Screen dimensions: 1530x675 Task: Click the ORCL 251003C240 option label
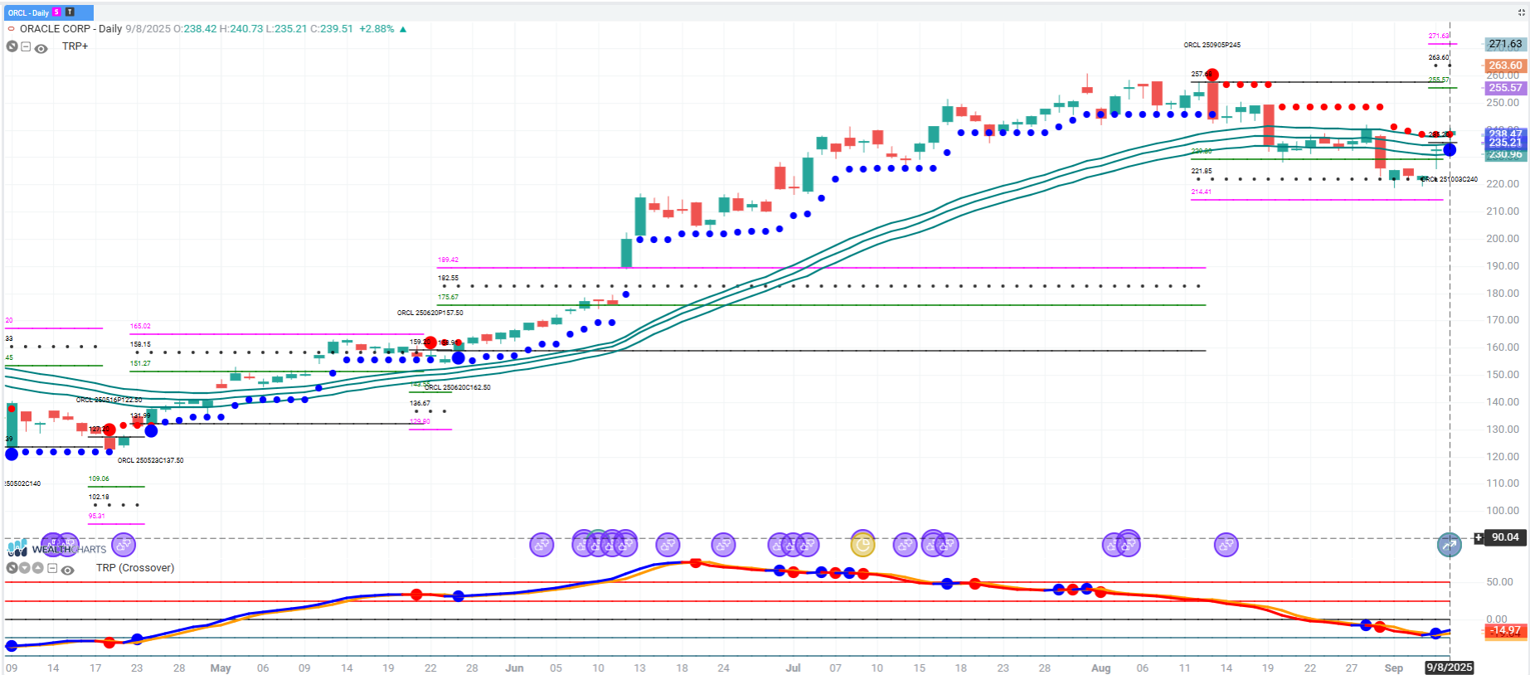click(x=1450, y=179)
